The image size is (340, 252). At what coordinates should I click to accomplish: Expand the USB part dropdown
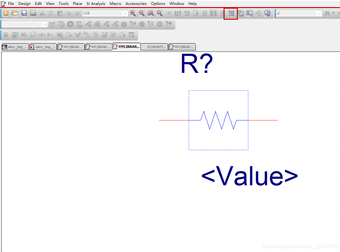125,13
